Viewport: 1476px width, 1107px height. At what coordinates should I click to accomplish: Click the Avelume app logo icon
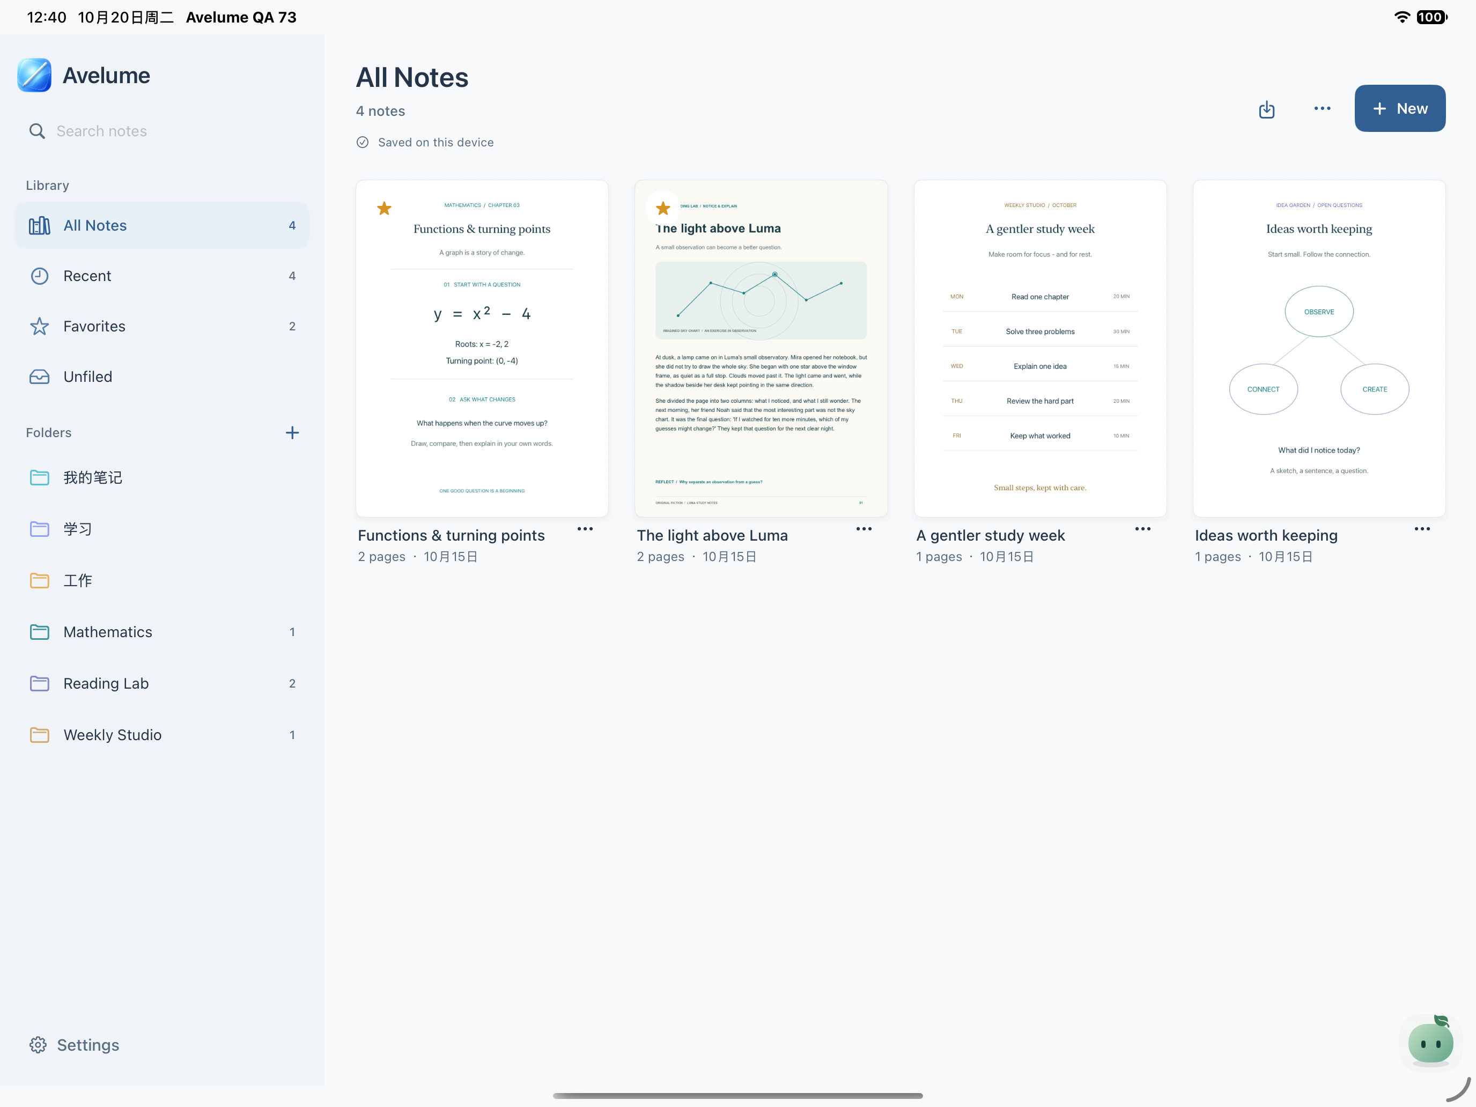[35, 75]
